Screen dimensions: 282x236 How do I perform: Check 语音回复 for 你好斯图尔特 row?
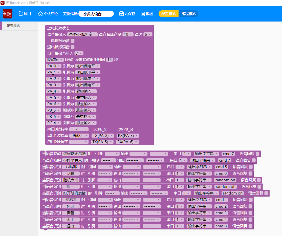click(x=257, y=154)
